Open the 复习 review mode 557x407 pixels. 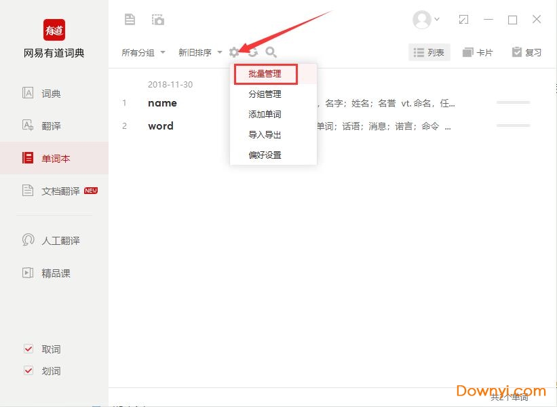pyautogui.click(x=526, y=52)
